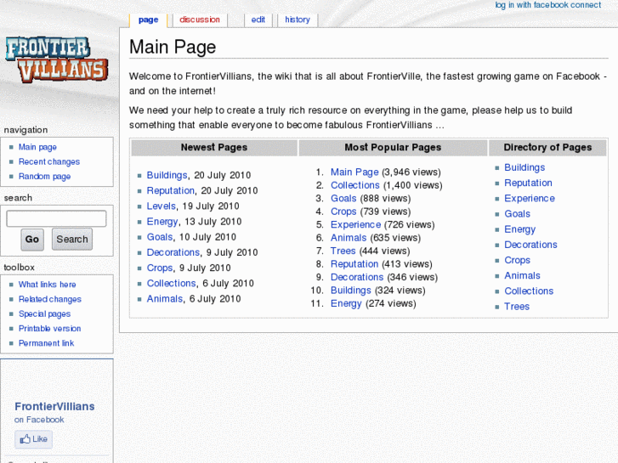Open Animals in Newest Pages
Screen dimensions: 618x463
pyautogui.click(x=165, y=299)
